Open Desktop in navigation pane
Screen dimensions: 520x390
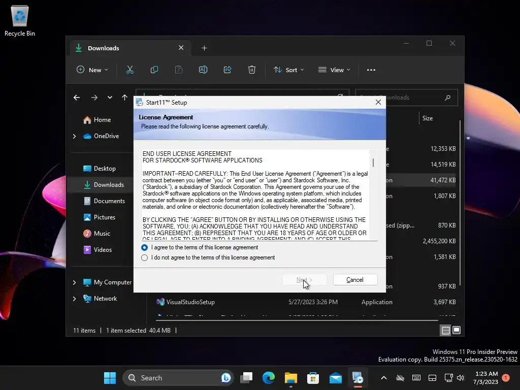click(104, 169)
